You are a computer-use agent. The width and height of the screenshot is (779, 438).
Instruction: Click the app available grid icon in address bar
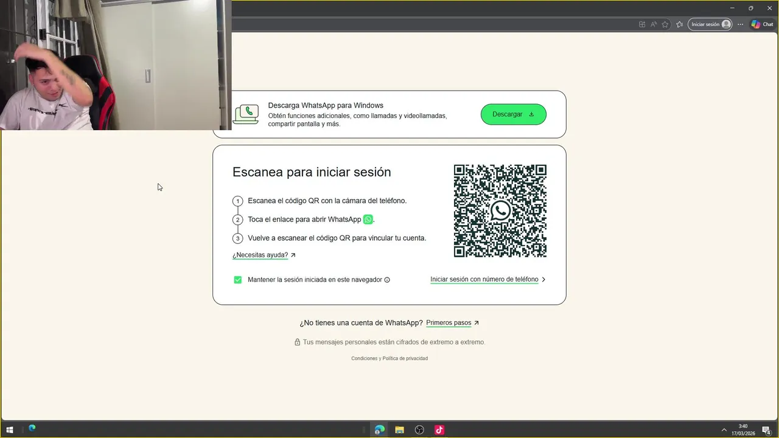(642, 24)
